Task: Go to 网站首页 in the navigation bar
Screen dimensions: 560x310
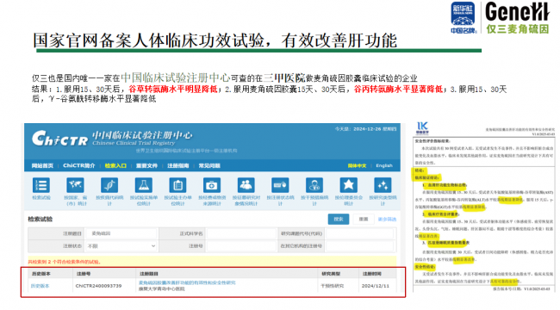Action: tap(42, 165)
